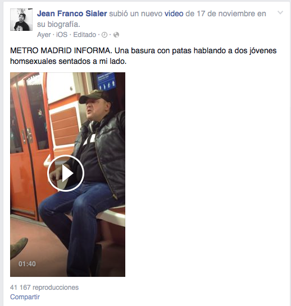Open the post options chevron menu
This screenshot has height=306, width=291.
tap(280, 13)
